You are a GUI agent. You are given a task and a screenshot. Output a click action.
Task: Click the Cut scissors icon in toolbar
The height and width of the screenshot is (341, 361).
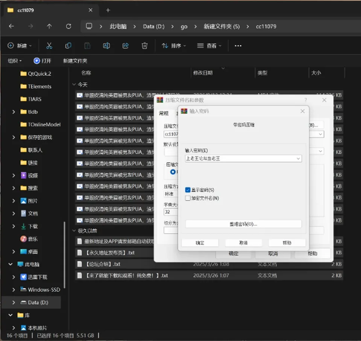pyautogui.click(x=49, y=45)
